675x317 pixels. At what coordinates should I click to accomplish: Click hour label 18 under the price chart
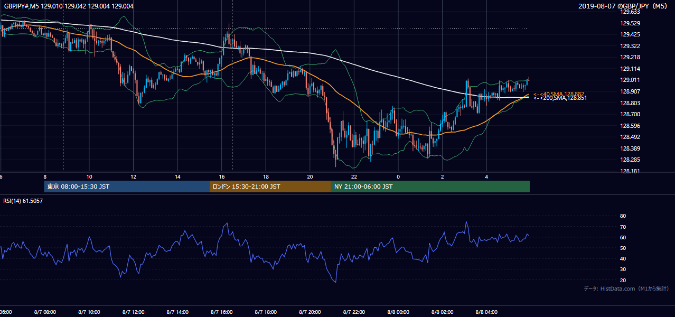coord(266,177)
